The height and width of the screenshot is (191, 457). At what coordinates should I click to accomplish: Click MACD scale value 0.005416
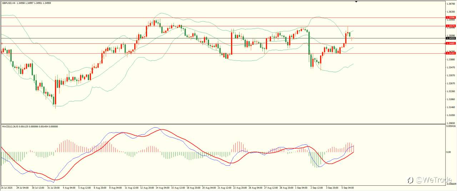451,126
